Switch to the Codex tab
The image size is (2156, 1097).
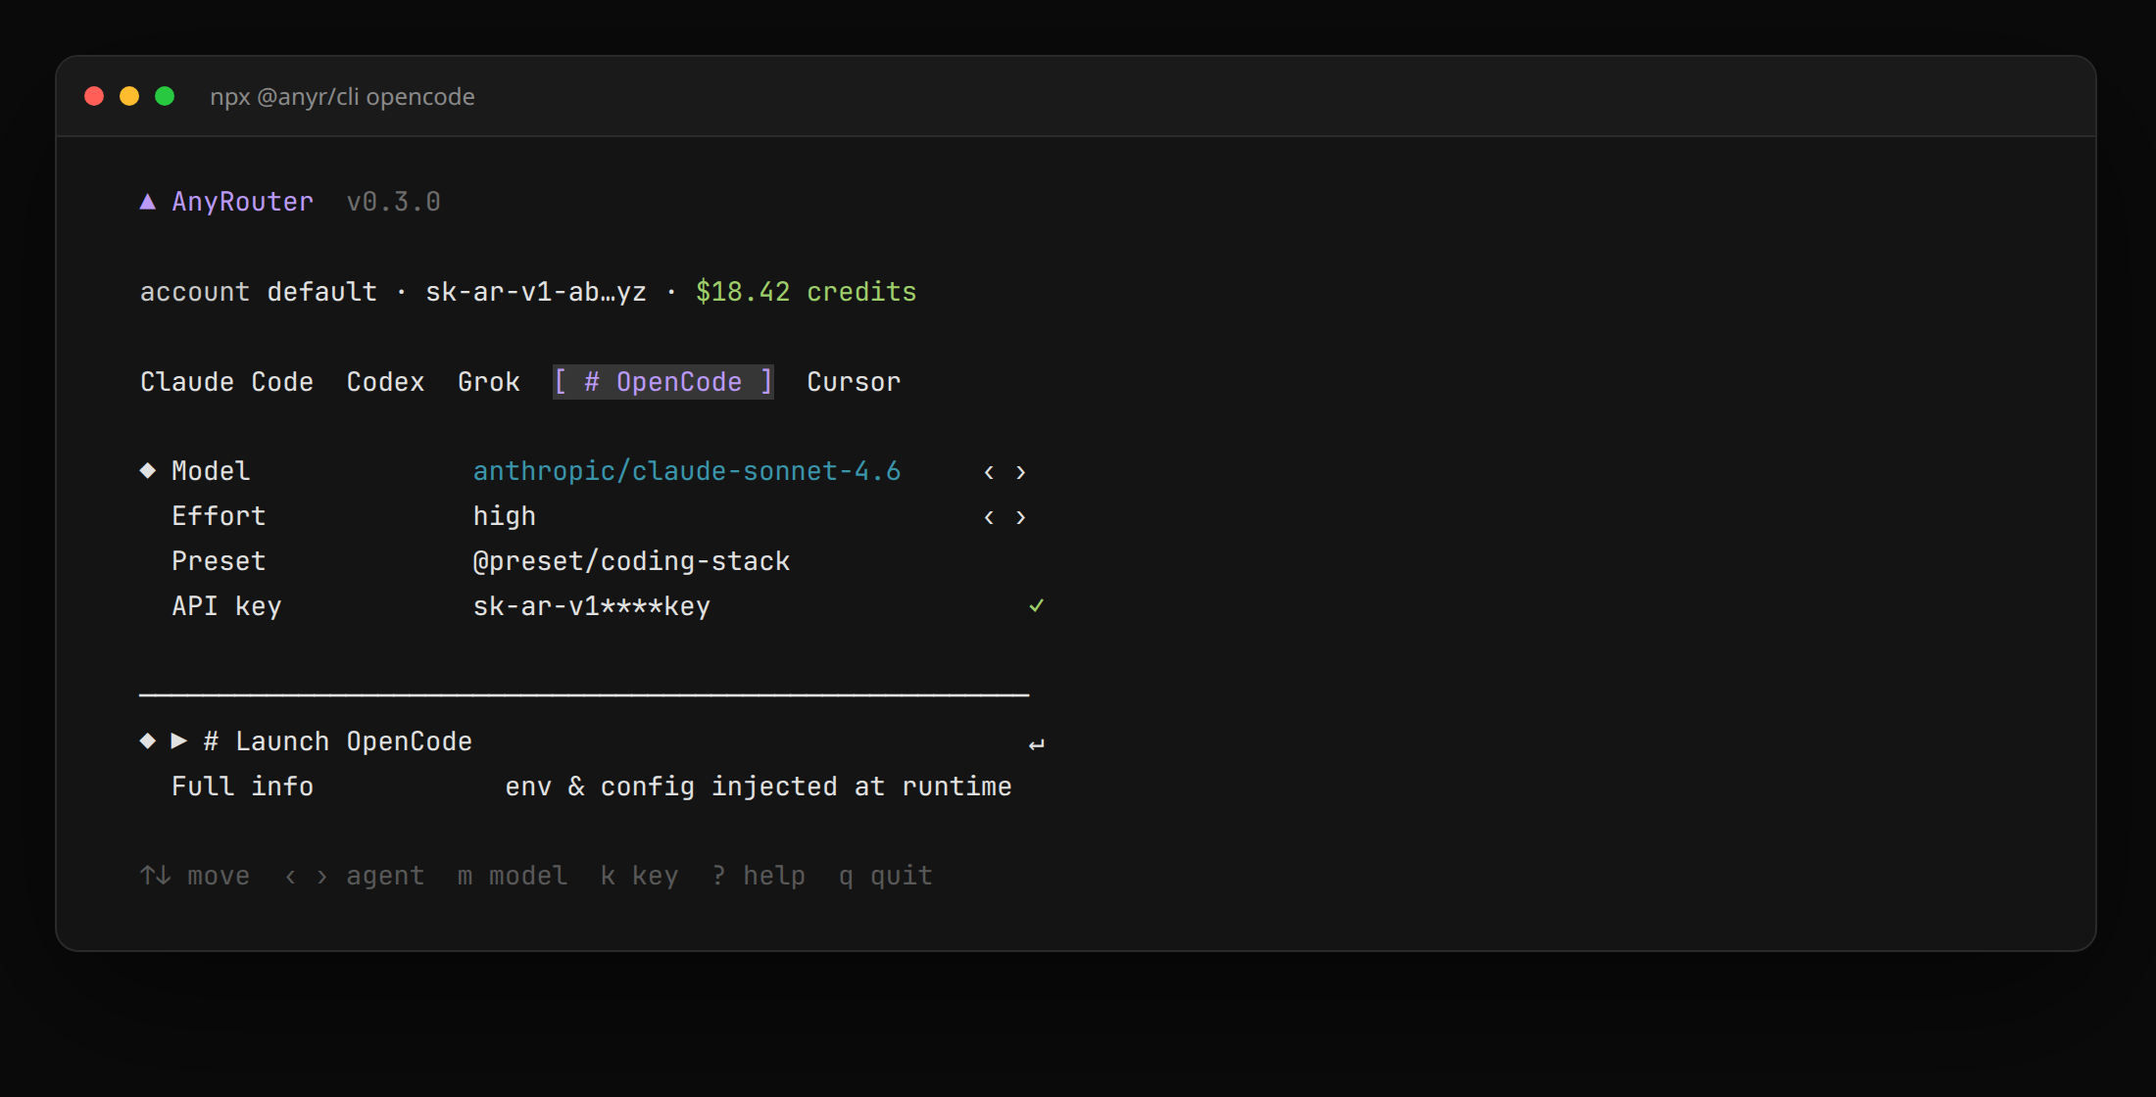[385, 382]
